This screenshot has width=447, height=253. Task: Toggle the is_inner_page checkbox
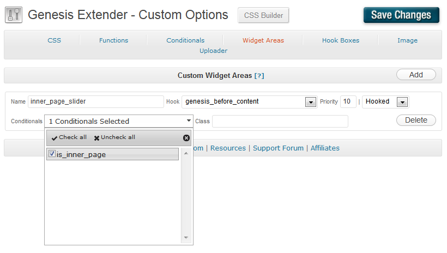52,154
